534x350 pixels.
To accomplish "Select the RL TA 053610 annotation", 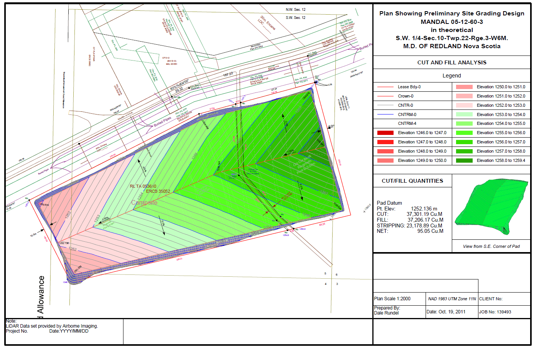I will pyautogui.click(x=143, y=186).
